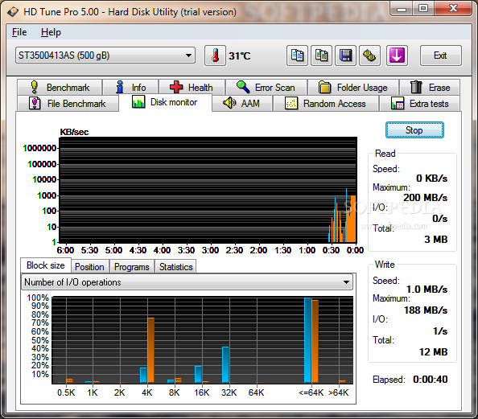Minimize the HD Tune Pro window

point(402,9)
